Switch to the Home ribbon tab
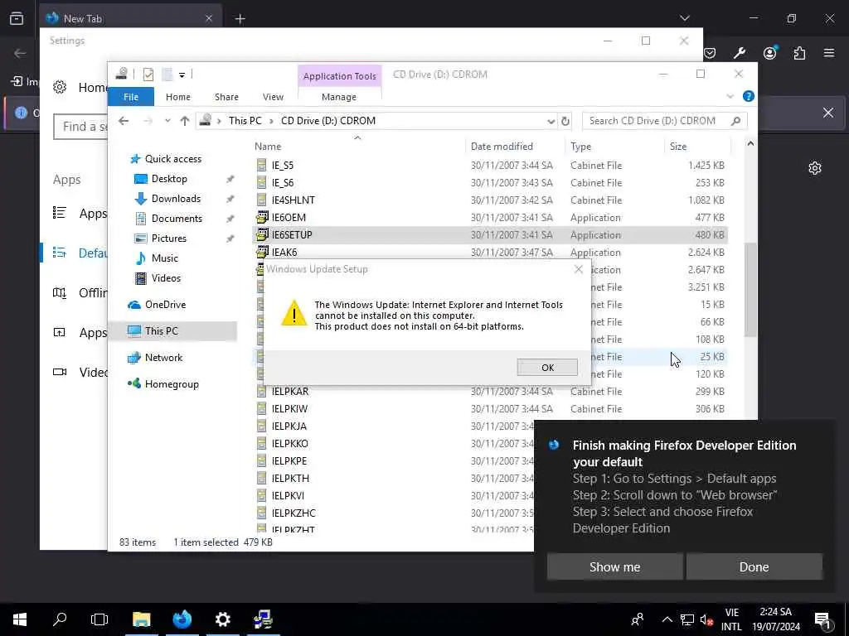Viewport: 849px width, 636px height. pyautogui.click(x=178, y=97)
